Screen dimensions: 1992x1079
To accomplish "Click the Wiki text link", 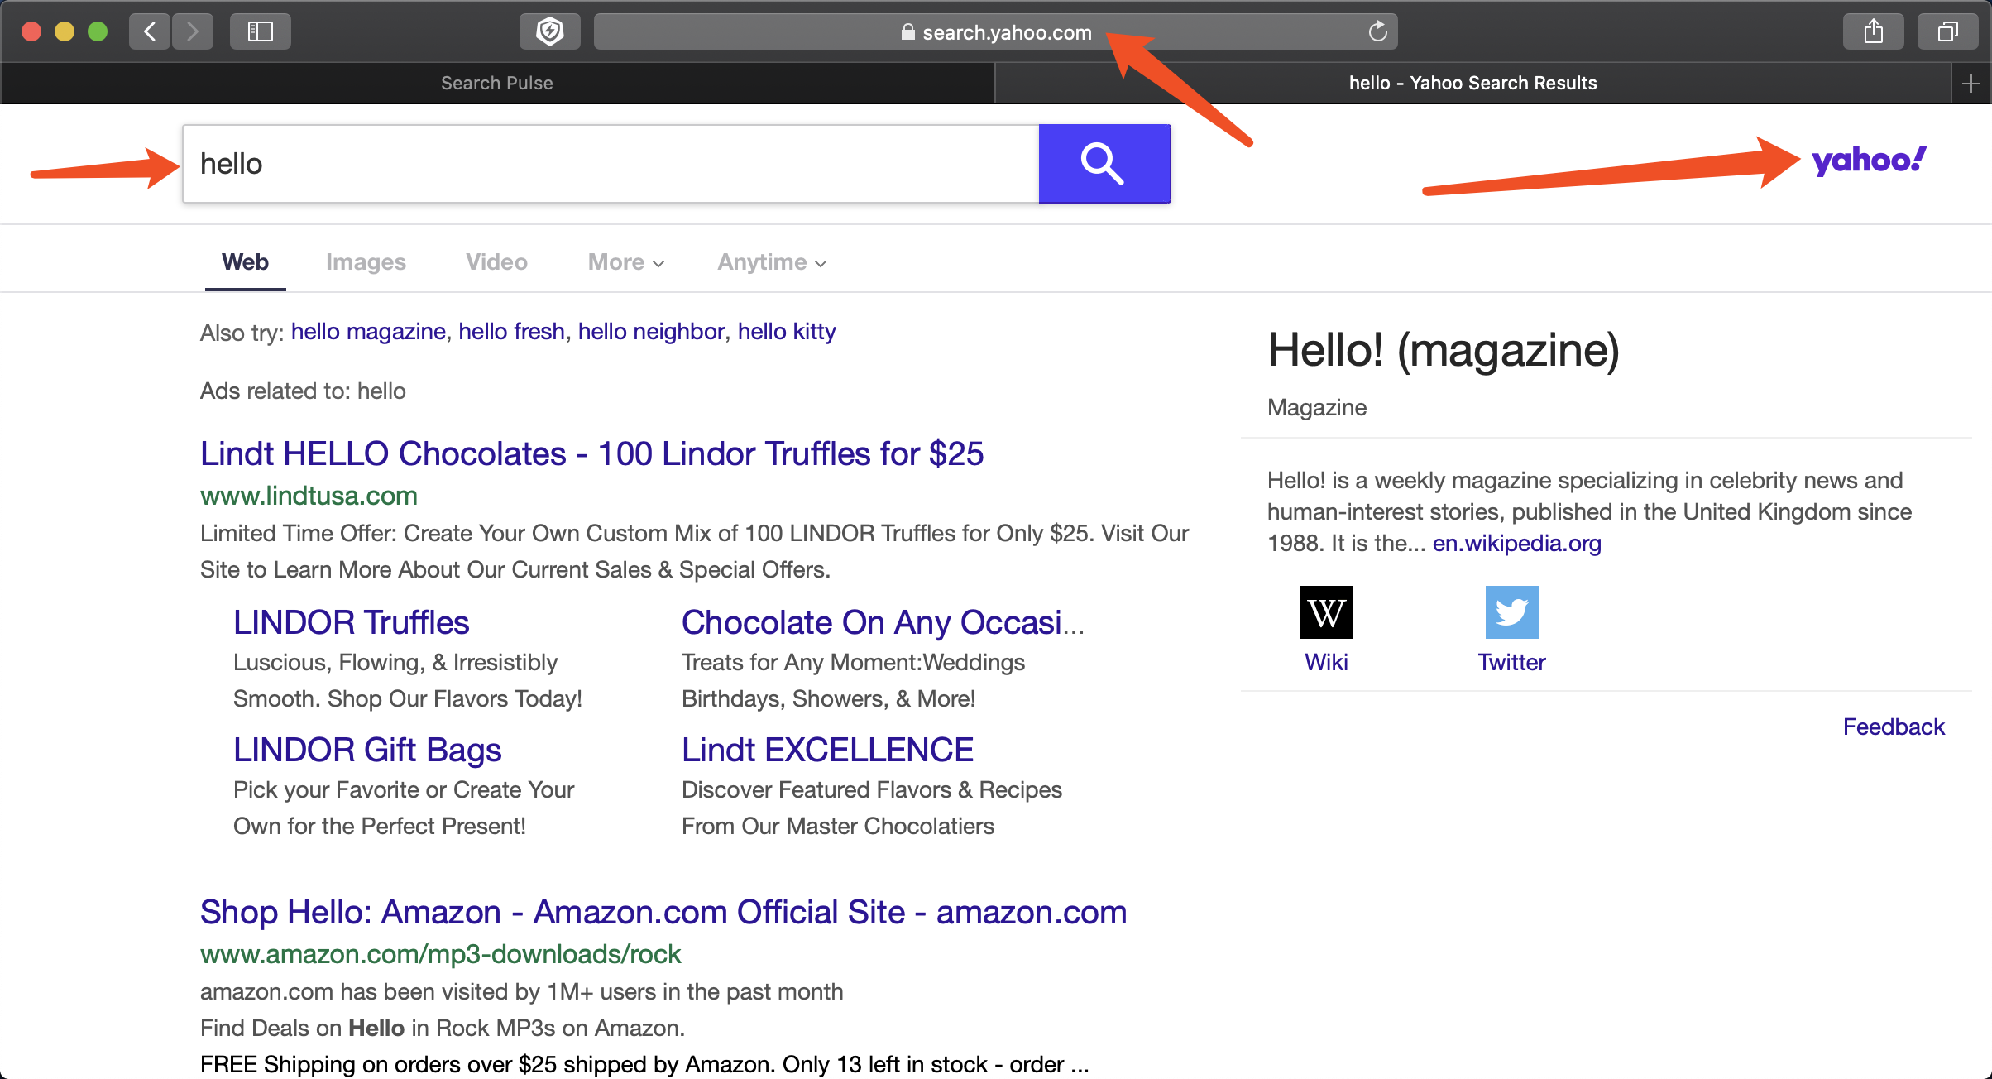I will (x=1326, y=663).
